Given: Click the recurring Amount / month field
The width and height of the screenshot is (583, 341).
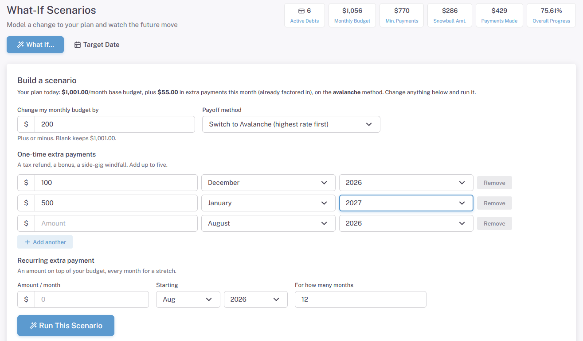Looking at the screenshot, I should coord(92,299).
